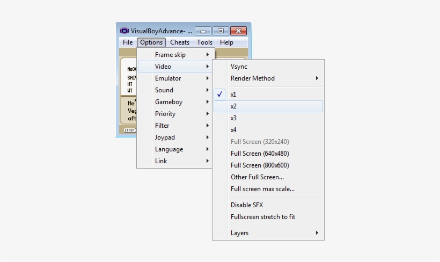440x262 pixels.
Task: Expand the Gameboy submenu
Action: (x=175, y=102)
